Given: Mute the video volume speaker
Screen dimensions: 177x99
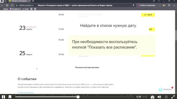Looking at the screenshot, I should (x=159, y=97).
